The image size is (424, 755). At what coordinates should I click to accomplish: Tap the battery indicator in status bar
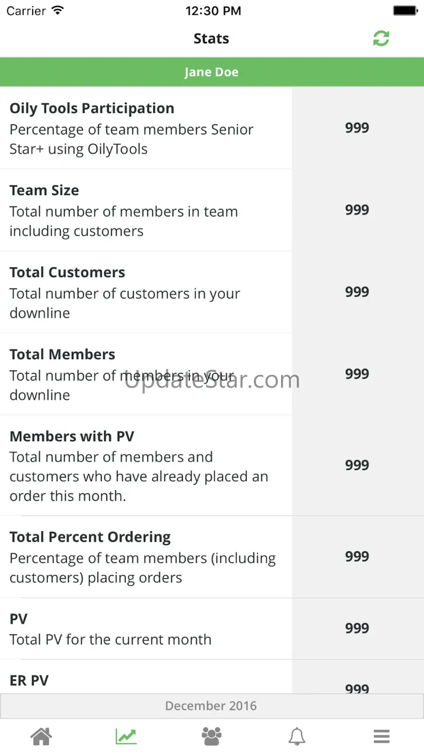coord(404,11)
